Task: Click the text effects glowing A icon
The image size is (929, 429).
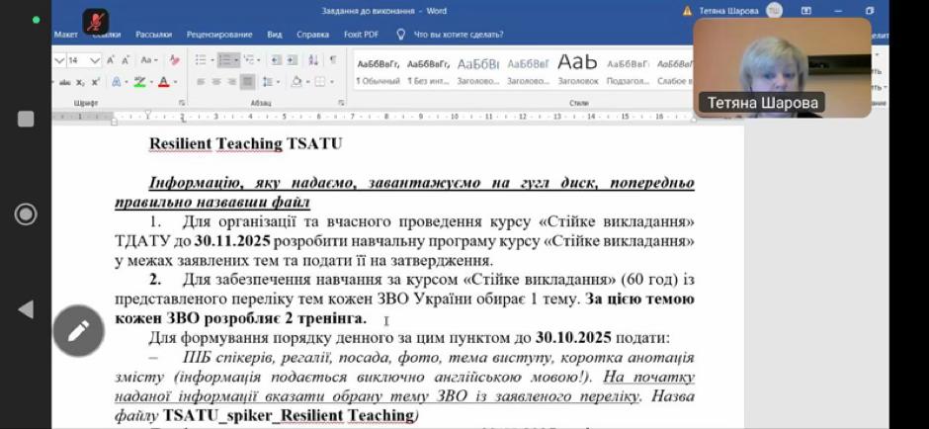Action: tap(117, 82)
